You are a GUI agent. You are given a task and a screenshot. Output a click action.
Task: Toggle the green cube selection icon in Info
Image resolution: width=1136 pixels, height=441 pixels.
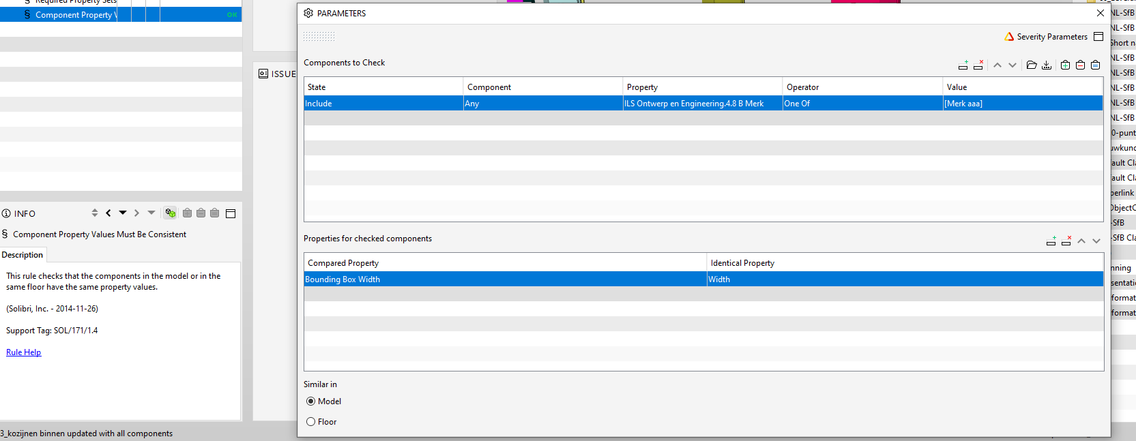[171, 213]
